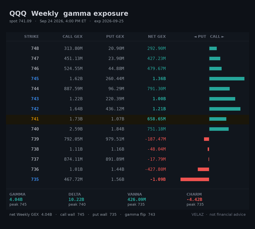The height and width of the screenshot is (229, 255).
Task: Select strike 738 cell
Action: [x=35, y=149]
